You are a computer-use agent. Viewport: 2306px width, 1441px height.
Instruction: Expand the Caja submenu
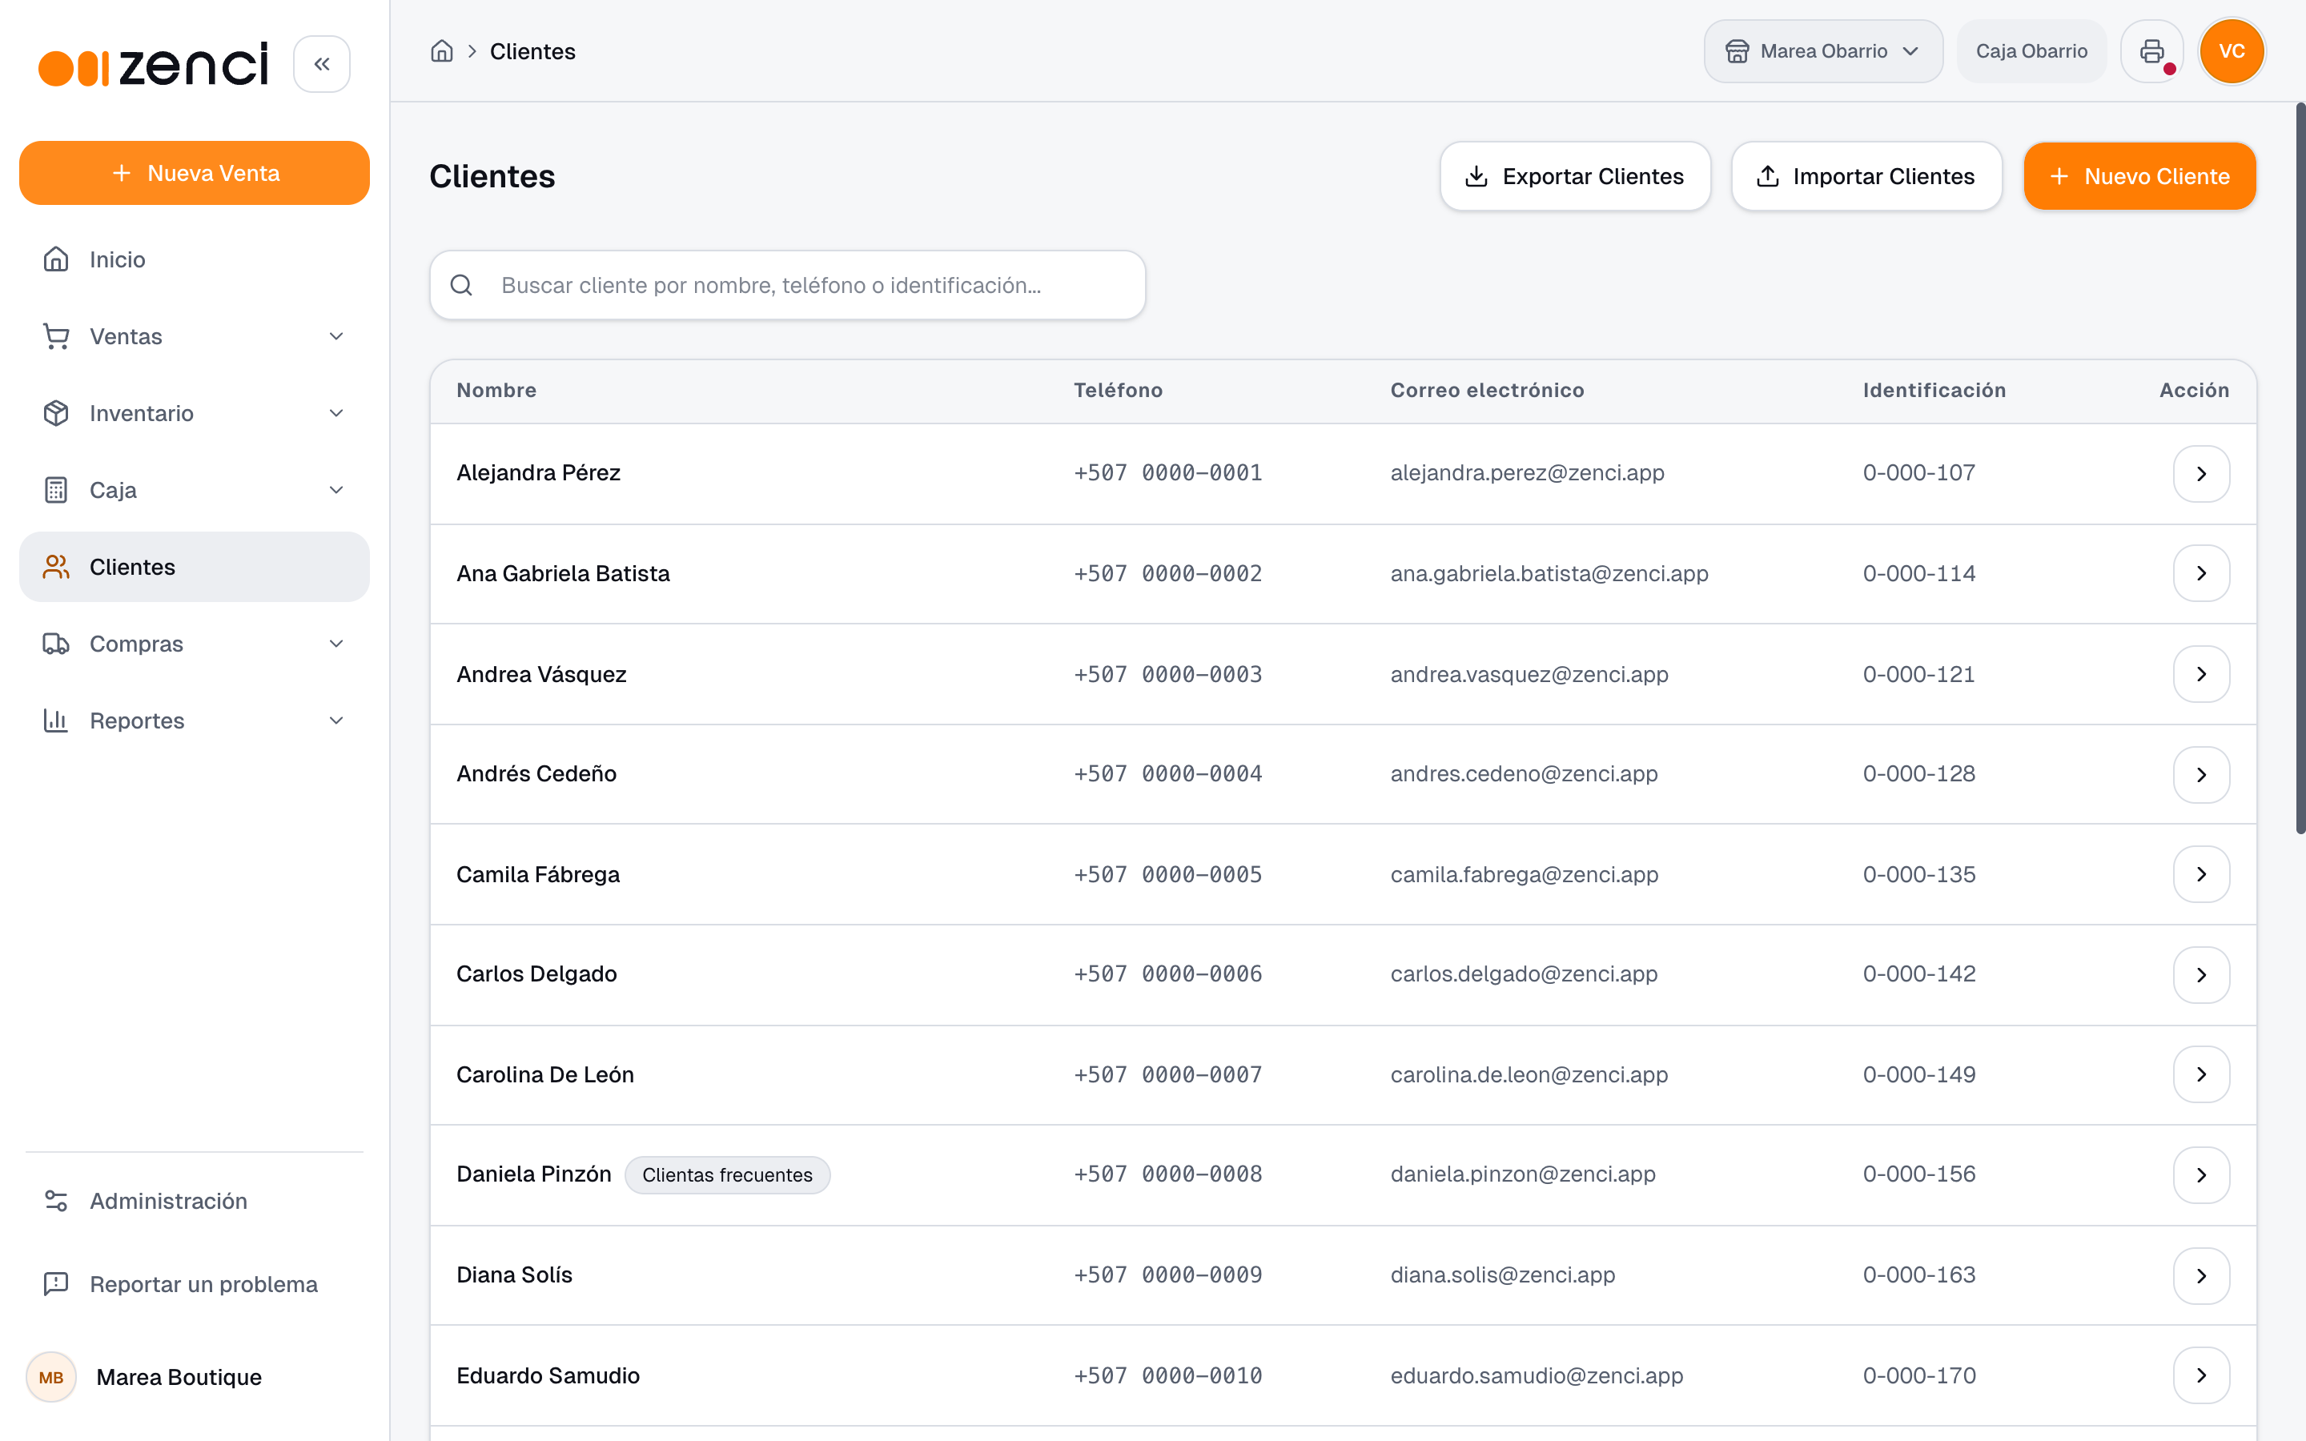tap(194, 490)
